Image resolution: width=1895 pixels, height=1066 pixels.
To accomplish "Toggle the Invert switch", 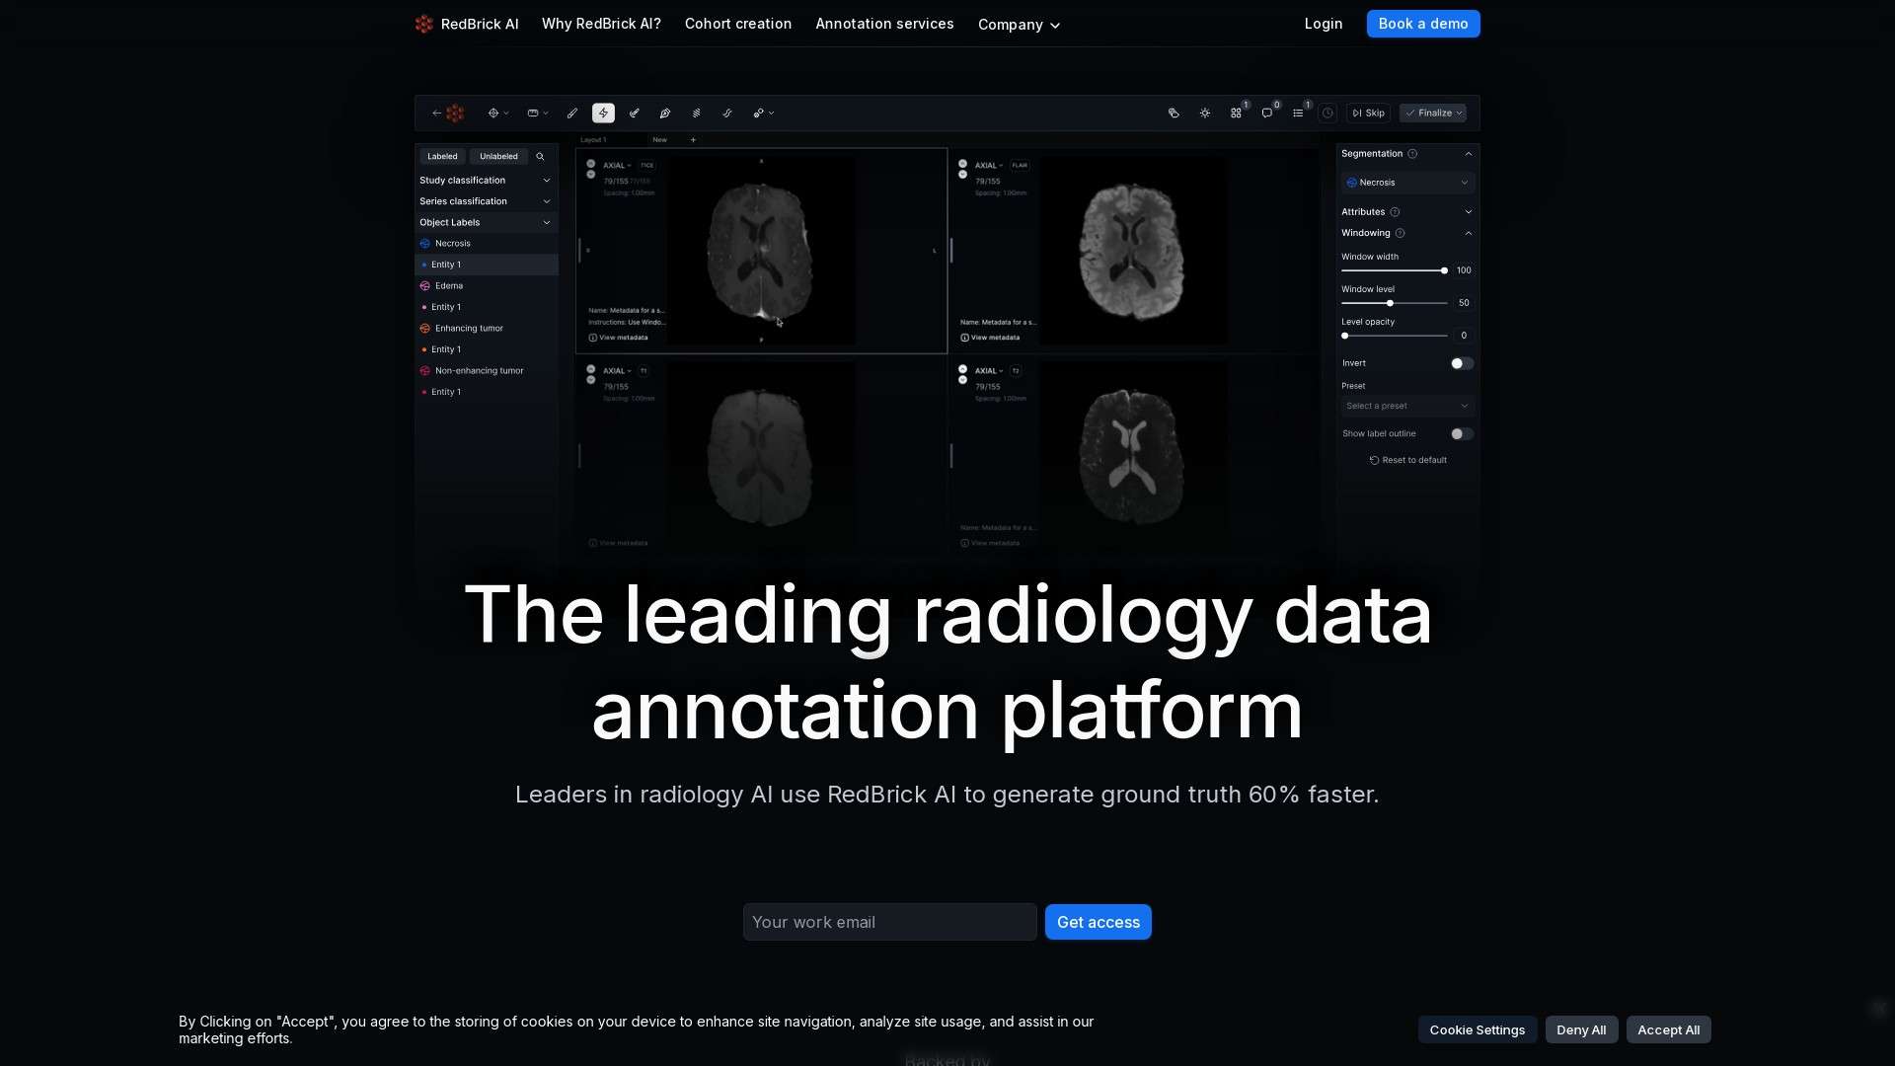I will pos(1462,363).
